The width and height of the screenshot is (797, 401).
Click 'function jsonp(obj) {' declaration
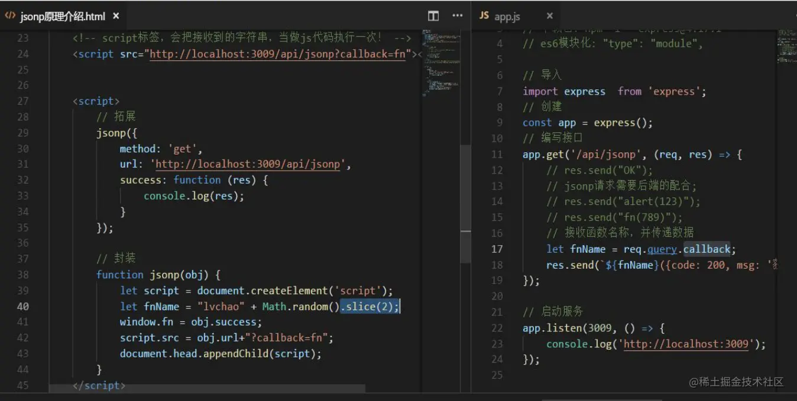[x=158, y=275]
